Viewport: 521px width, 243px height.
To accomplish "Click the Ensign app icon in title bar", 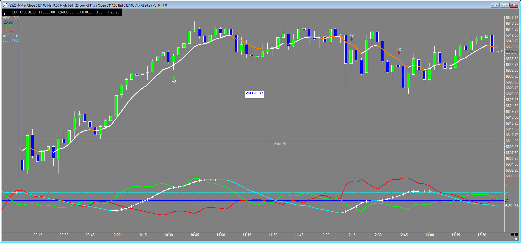I will pos(5,5).
